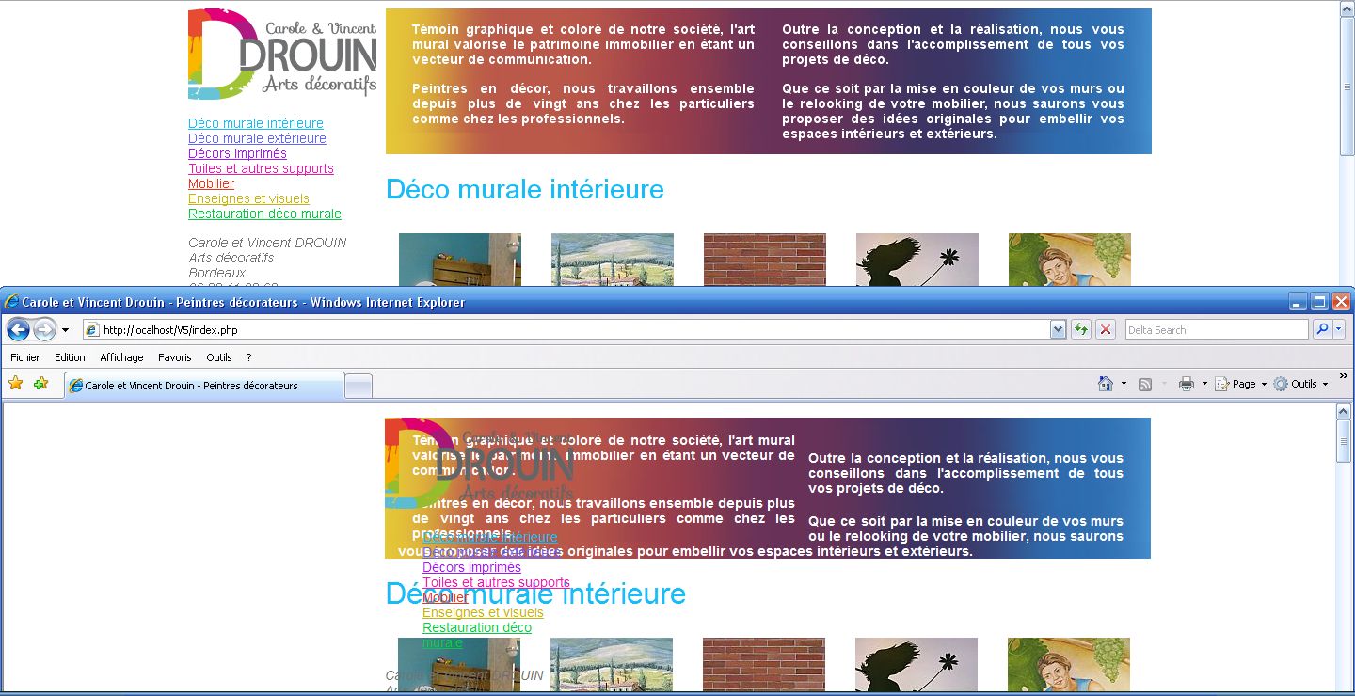Click Toiles et autres supports link in IE window

(496, 582)
